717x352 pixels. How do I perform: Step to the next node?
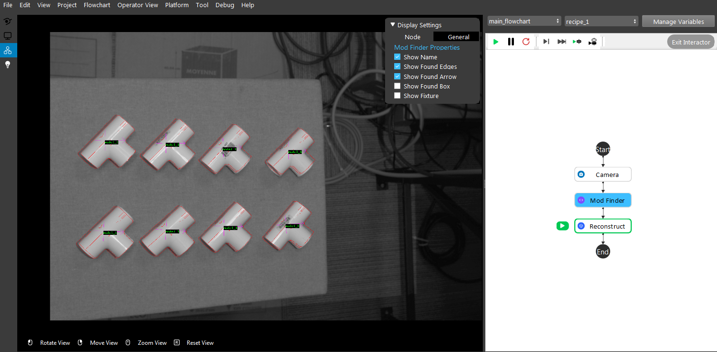point(546,42)
